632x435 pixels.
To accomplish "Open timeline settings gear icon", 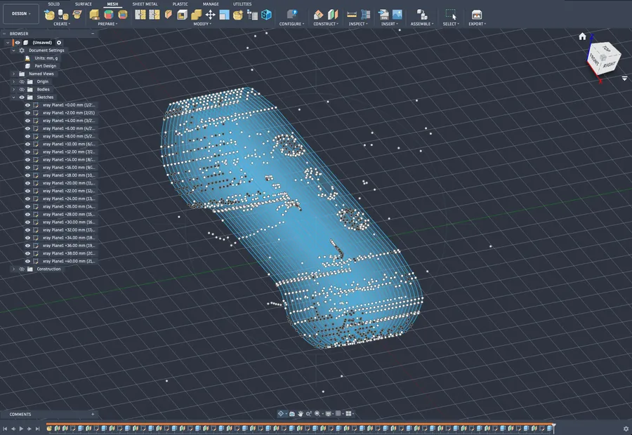I will click(x=626, y=429).
